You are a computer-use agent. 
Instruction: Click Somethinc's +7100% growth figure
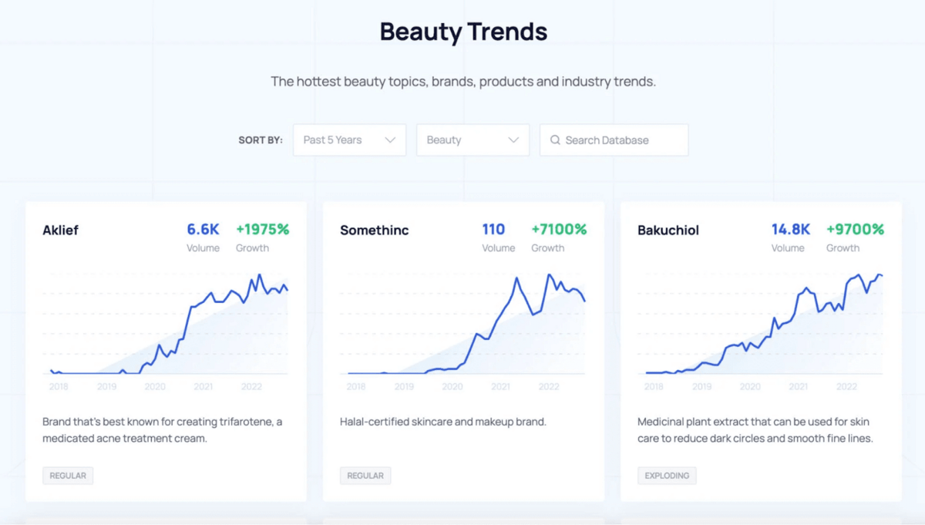pyautogui.click(x=559, y=229)
